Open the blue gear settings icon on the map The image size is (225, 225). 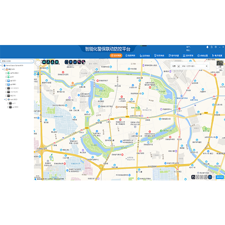pyautogui.click(x=210, y=177)
